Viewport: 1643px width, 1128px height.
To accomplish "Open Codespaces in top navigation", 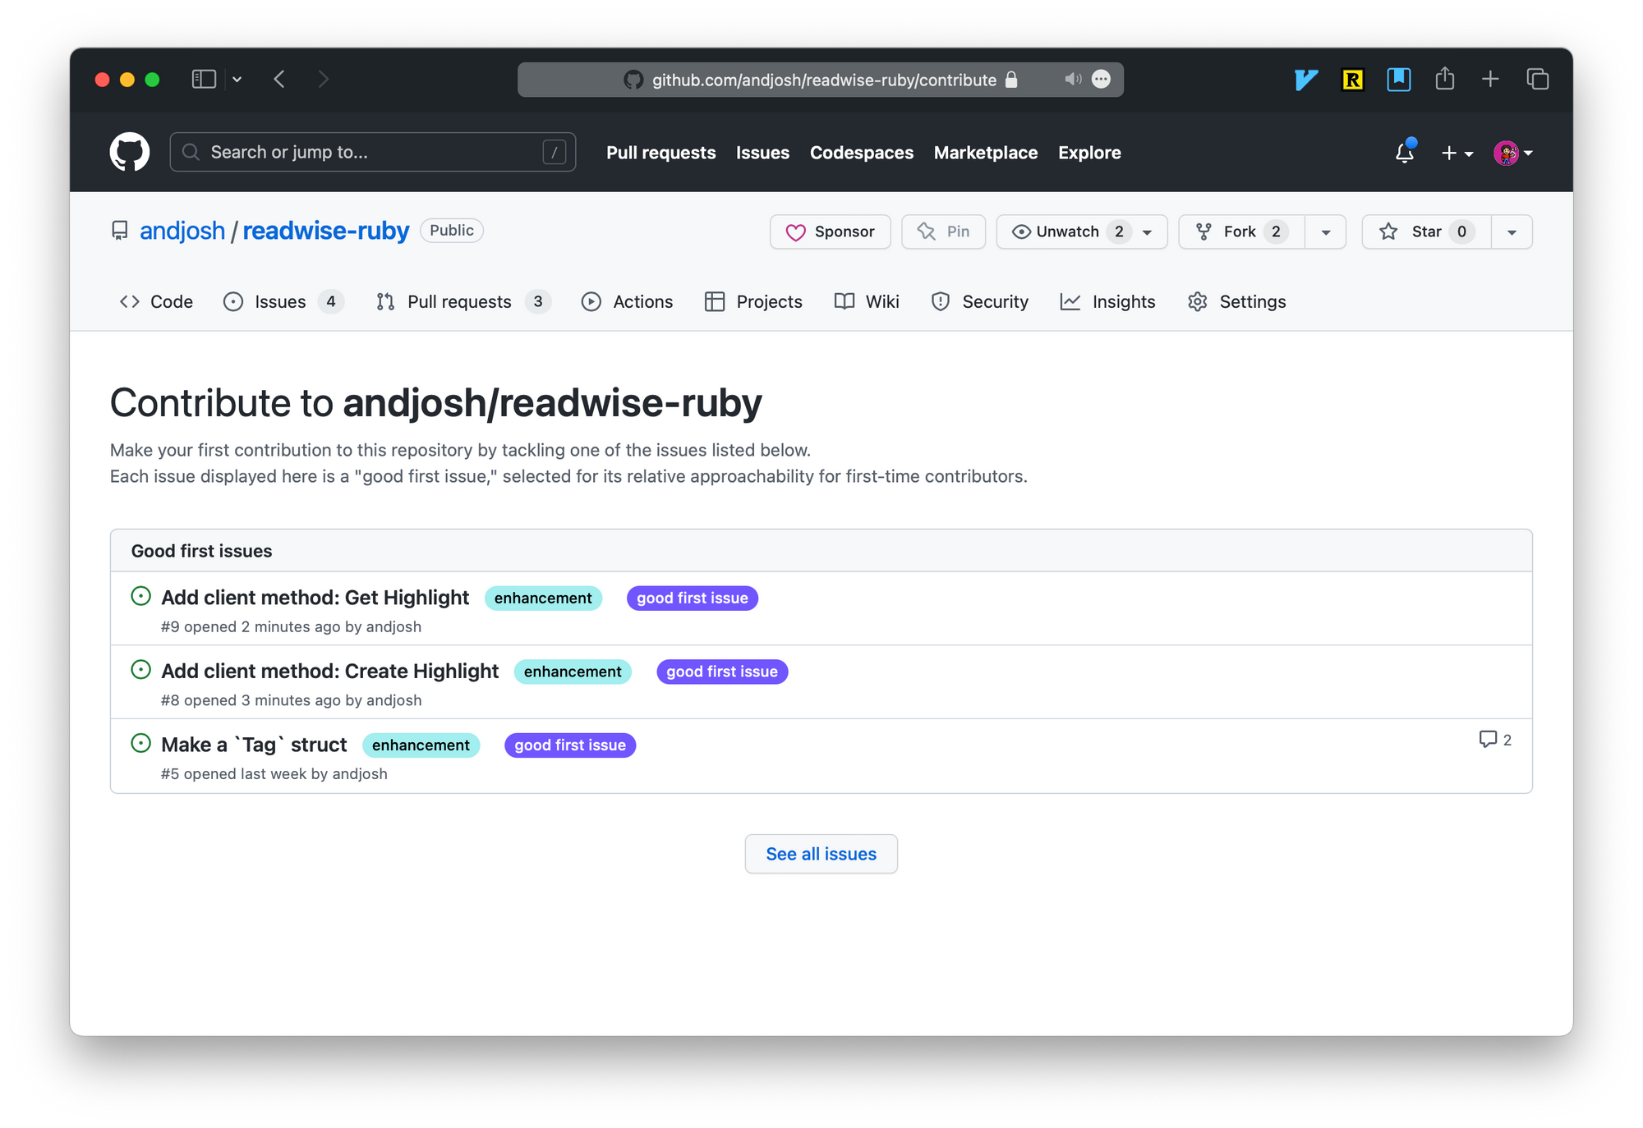I will 862,153.
